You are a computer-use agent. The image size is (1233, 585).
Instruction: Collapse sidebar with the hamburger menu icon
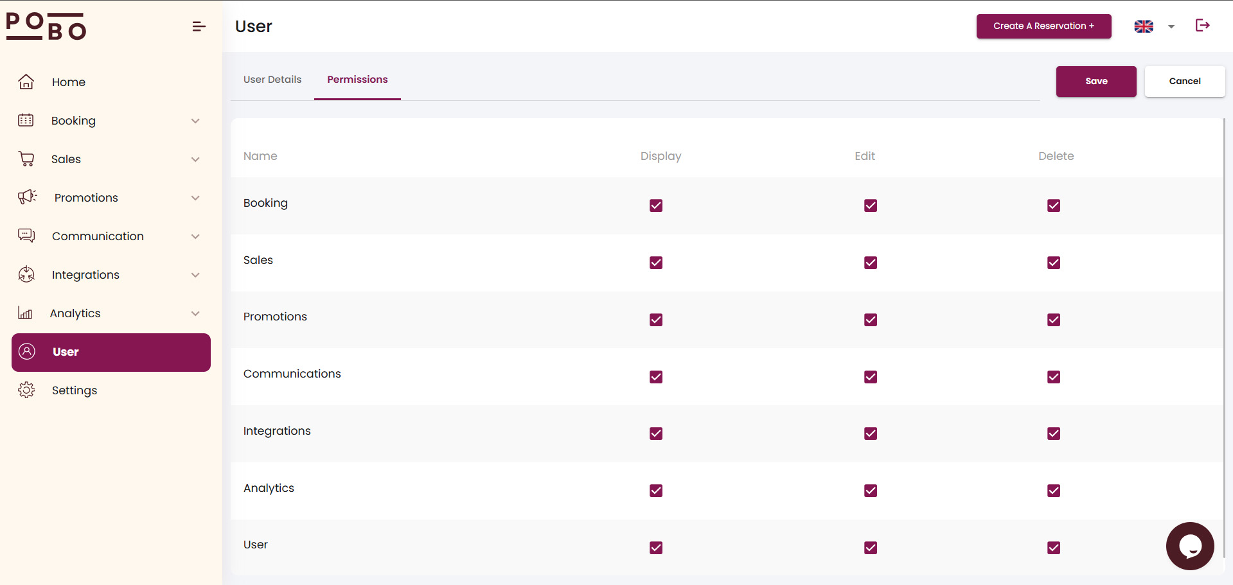tap(199, 26)
